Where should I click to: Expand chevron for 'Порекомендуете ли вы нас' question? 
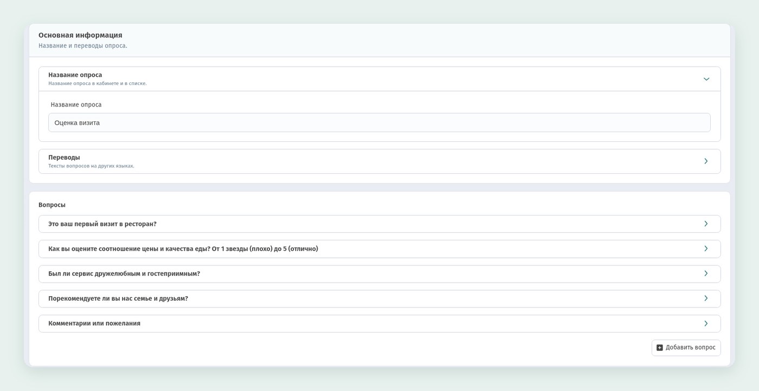(x=706, y=298)
